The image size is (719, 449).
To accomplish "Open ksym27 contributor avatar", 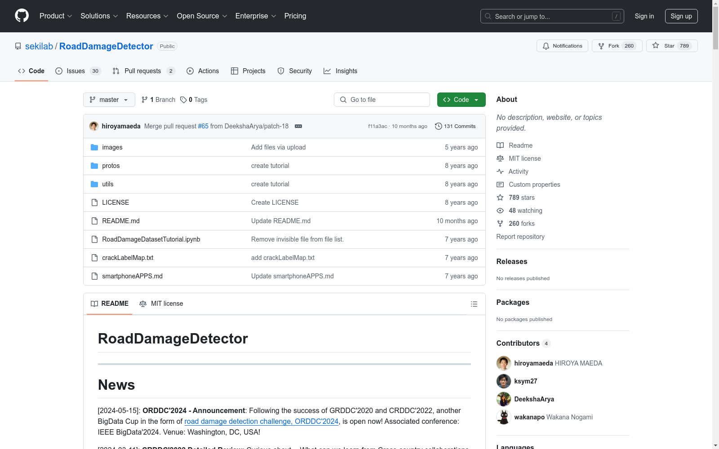I will (504, 381).
